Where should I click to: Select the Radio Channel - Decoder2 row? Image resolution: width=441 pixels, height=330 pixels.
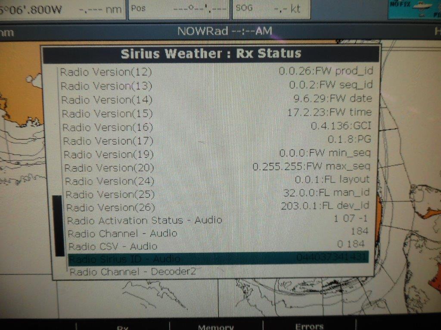(218, 272)
